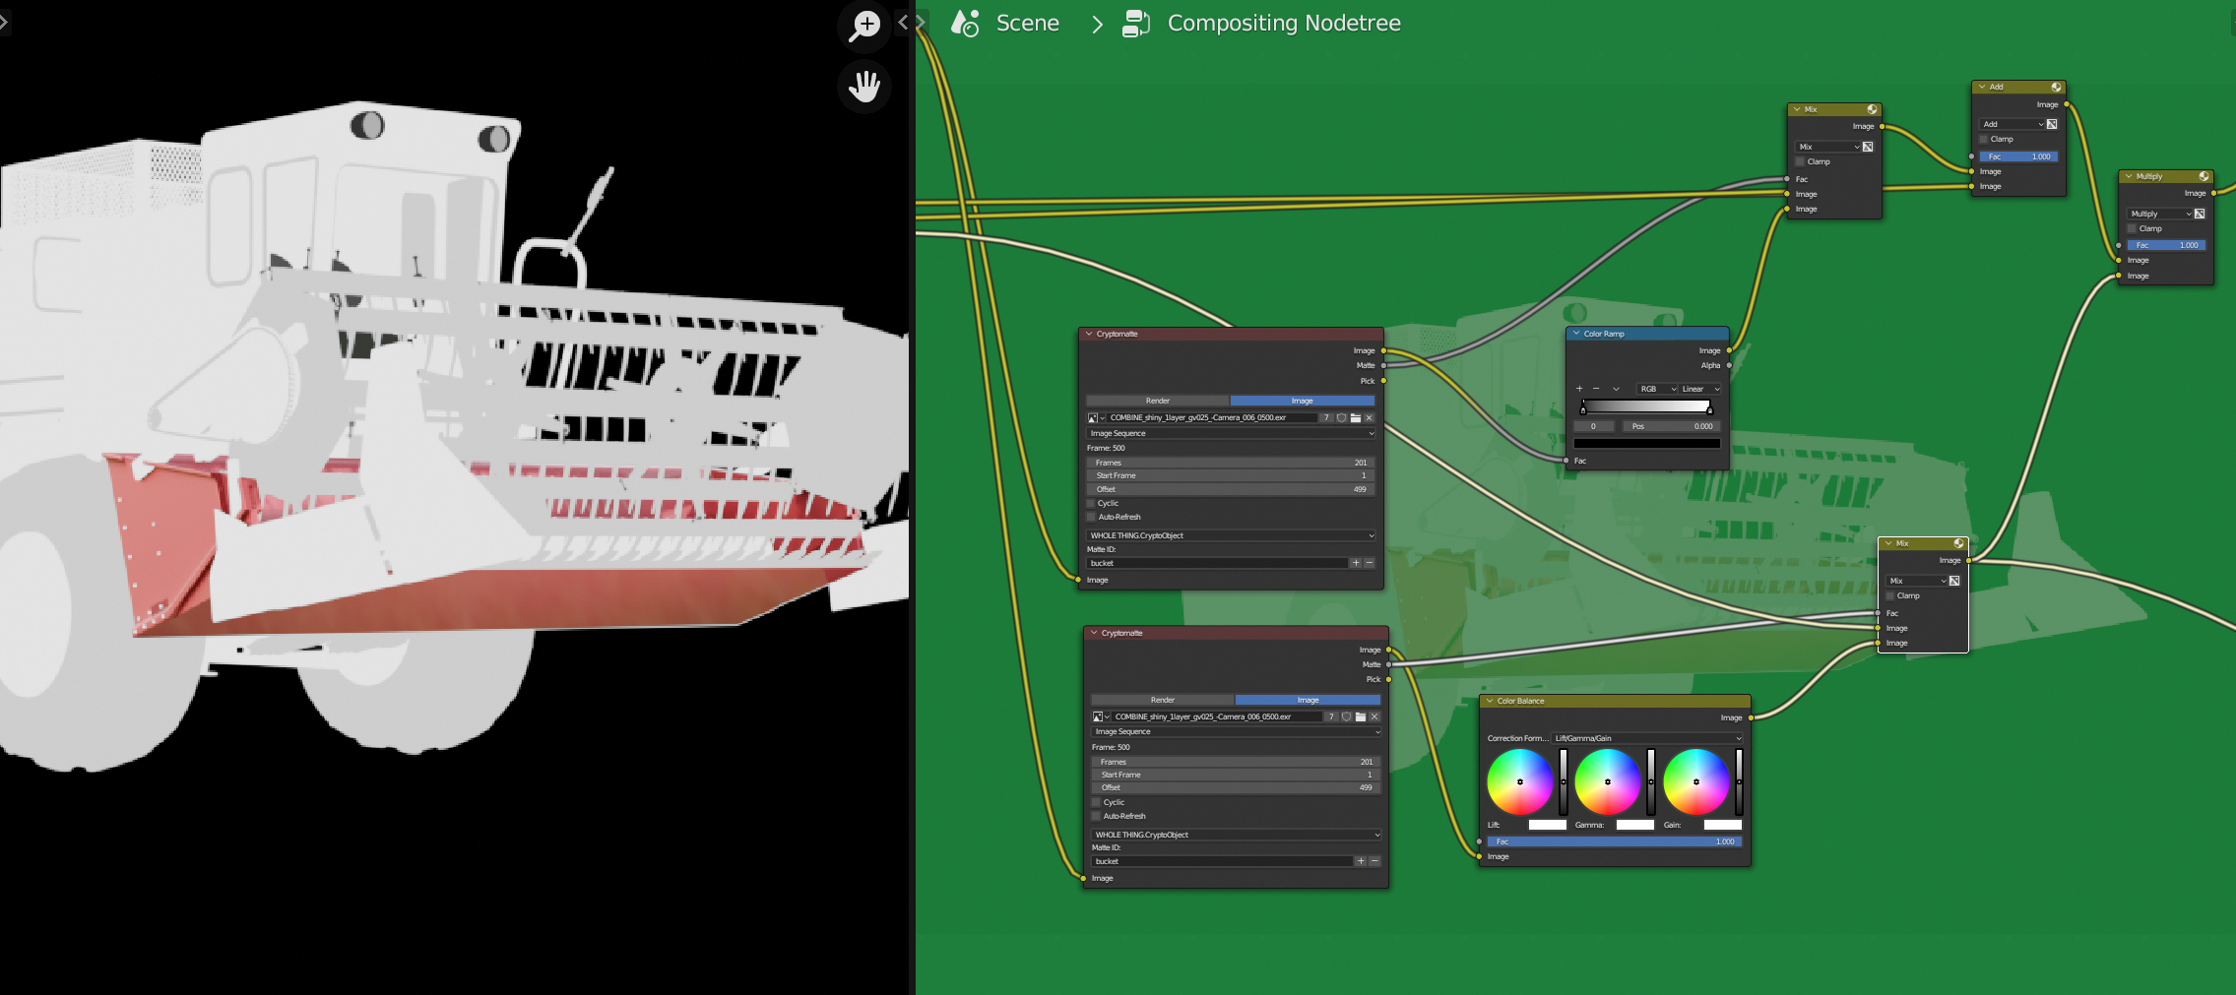Collapse the Color Balance node with its header chevron
The width and height of the screenshot is (2236, 995).
pos(1490,701)
